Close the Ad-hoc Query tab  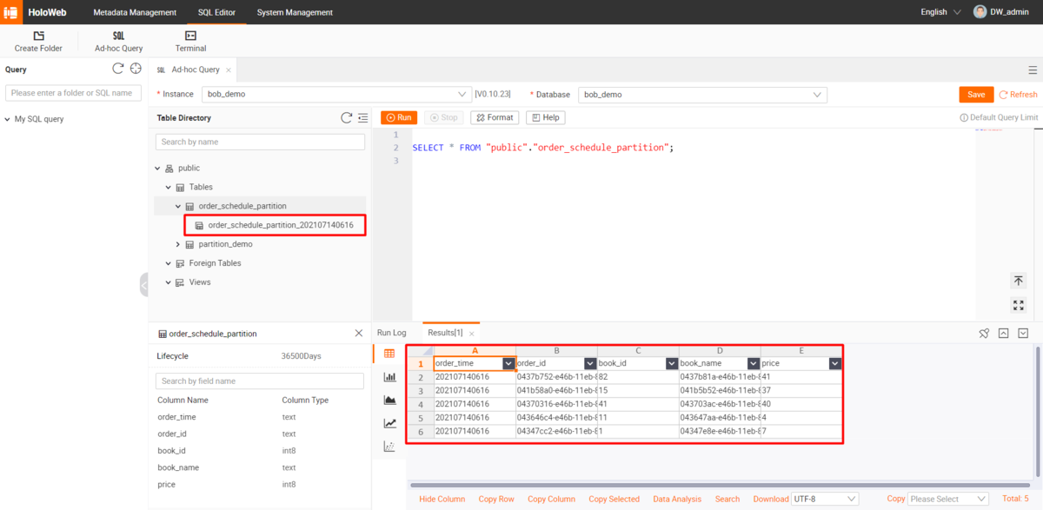point(229,70)
